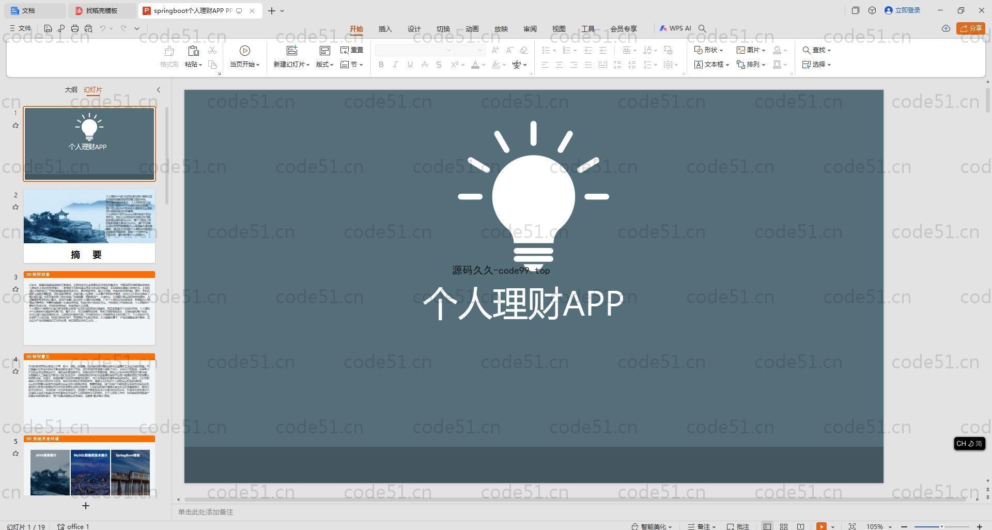Viewport: 992px width, 530px height.
Task: Click the Reading view book icon
Action: 800,526
